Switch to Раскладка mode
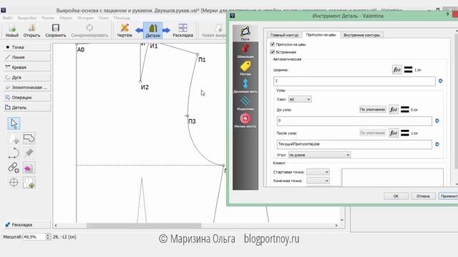The width and height of the screenshot is (458, 257). pyautogui.click(x=183, y=31)
